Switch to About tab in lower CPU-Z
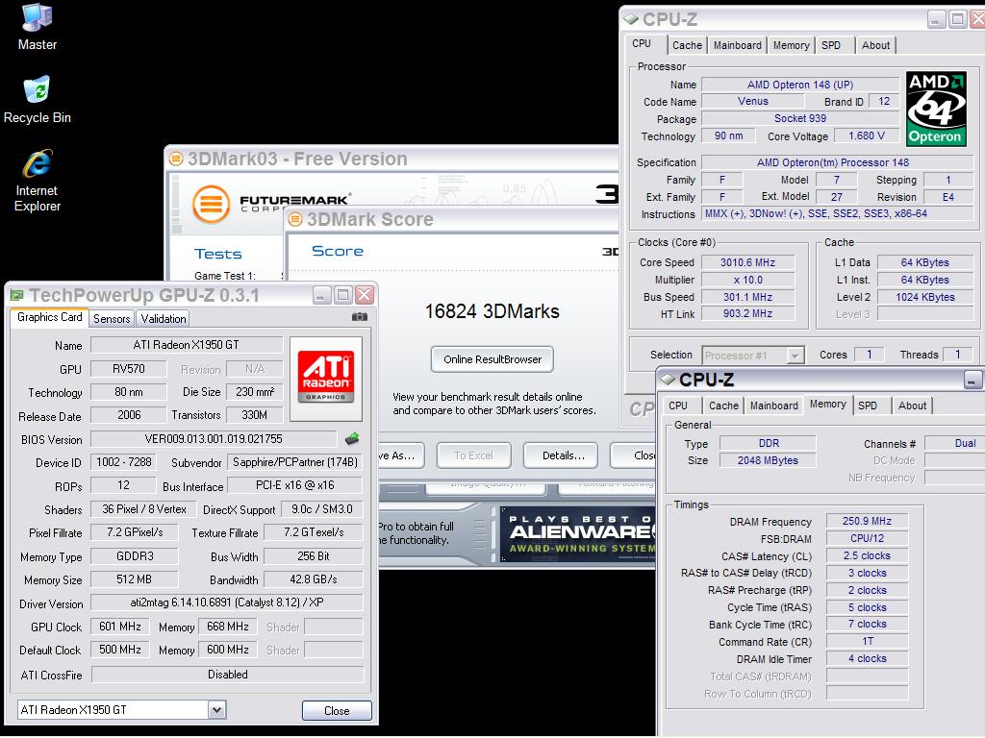 pyautogui.click(x=912, y=406)
